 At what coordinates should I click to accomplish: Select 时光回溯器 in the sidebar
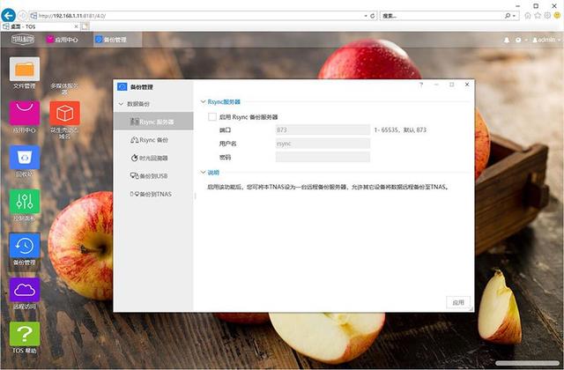tap(153, 158)
